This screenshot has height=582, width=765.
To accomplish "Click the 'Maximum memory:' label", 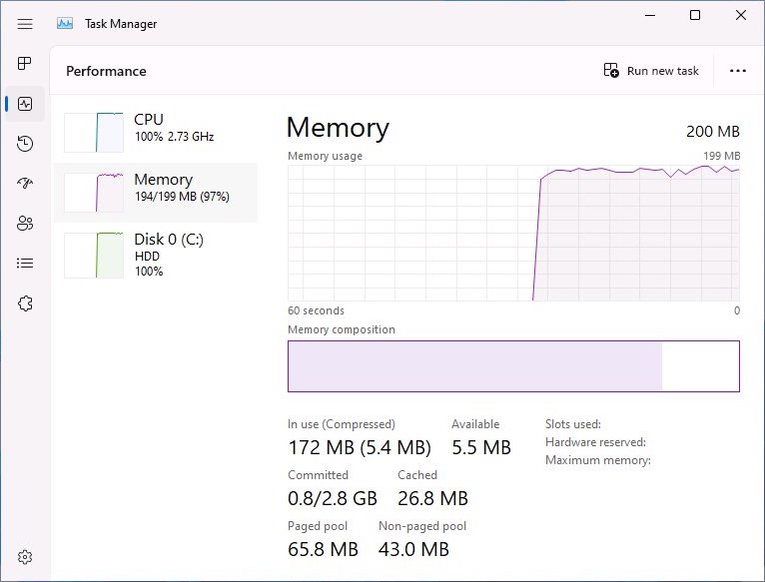I will (x=597, y=460).
